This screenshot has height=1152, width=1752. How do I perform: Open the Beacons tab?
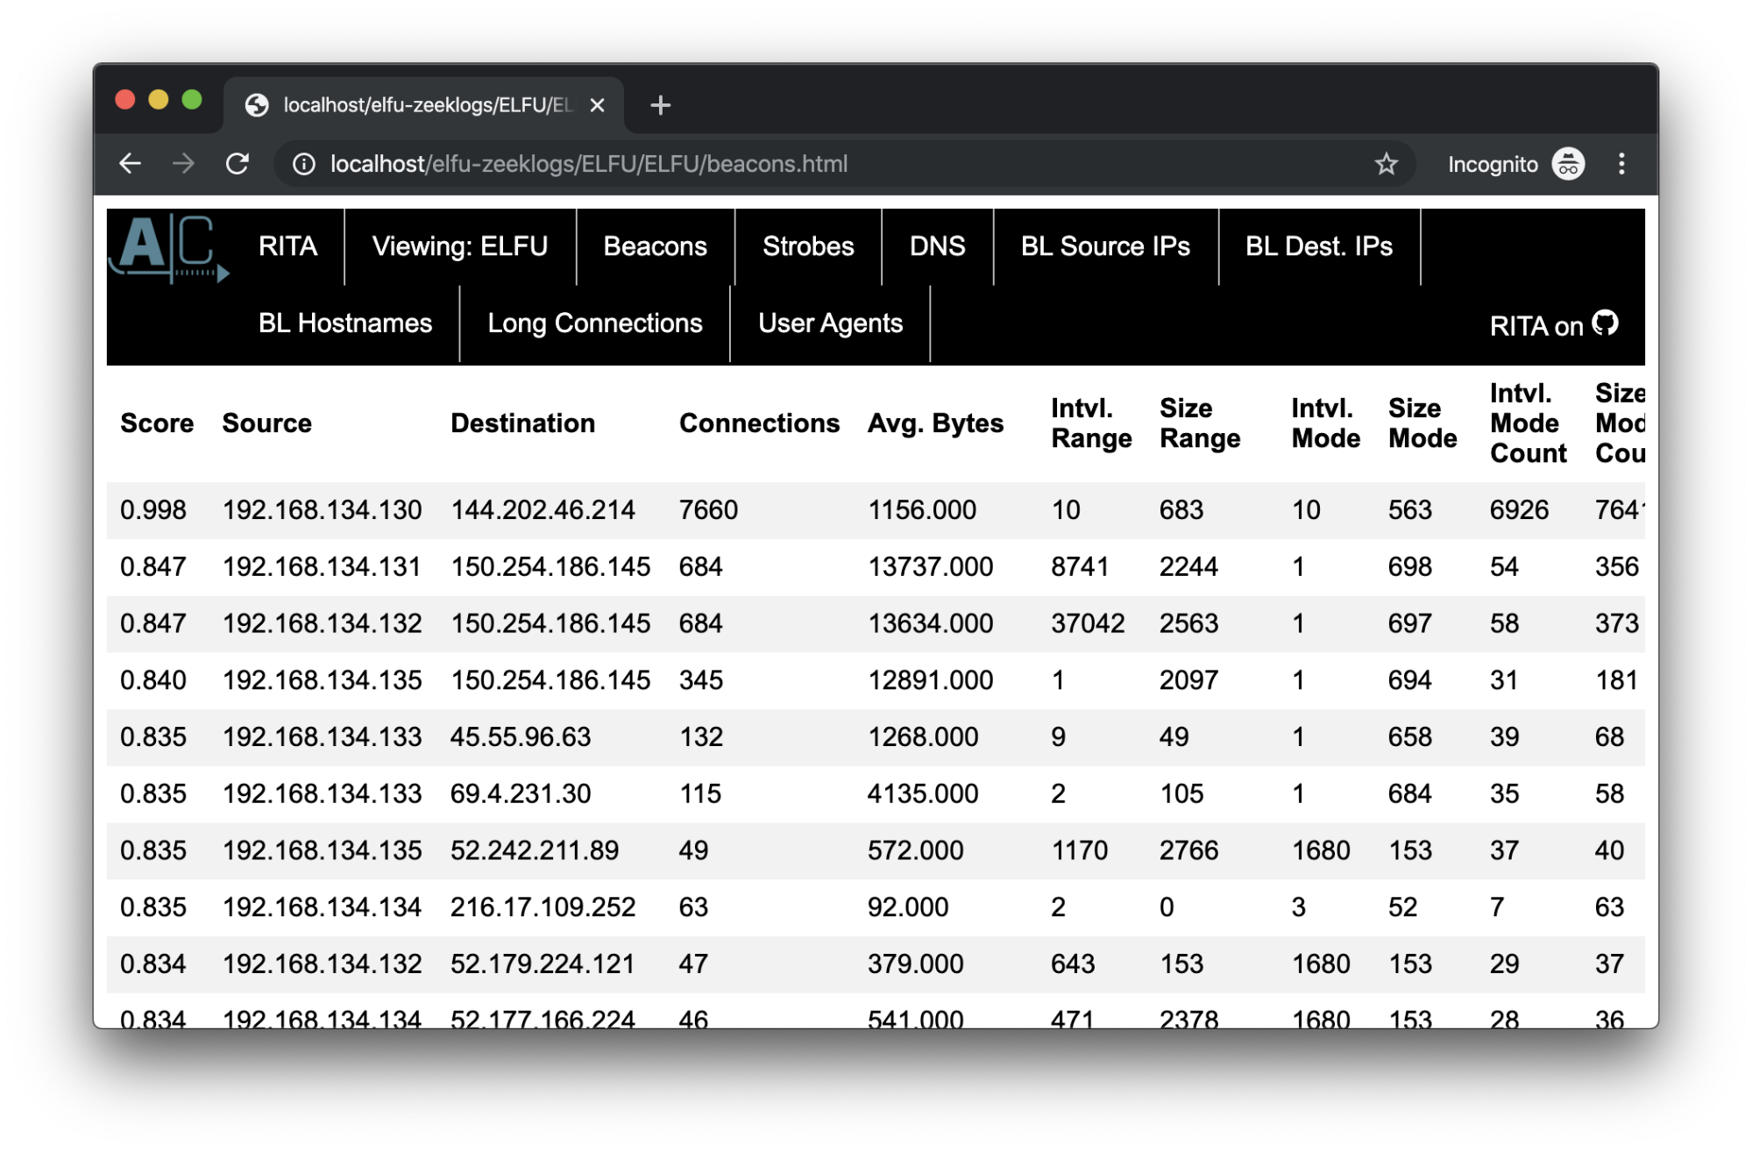[655, 246]
